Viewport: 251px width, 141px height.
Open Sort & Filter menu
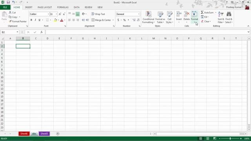221,17
